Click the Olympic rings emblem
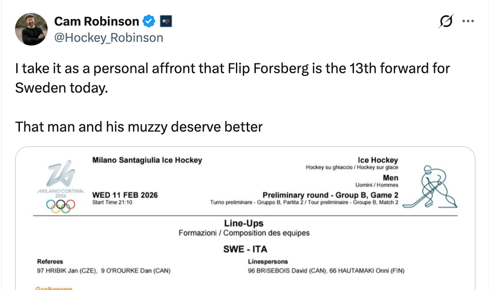This screenshot has height=290, width=489. (x=60, y=206)
